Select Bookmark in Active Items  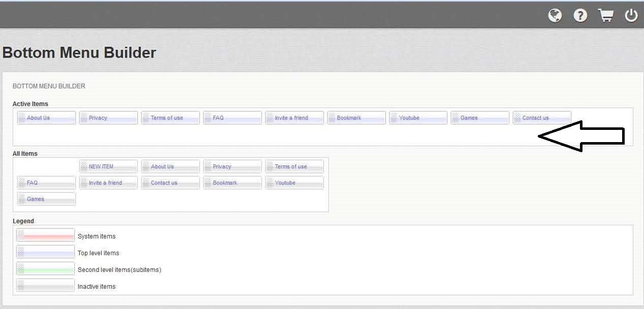(x=356, y=118)
